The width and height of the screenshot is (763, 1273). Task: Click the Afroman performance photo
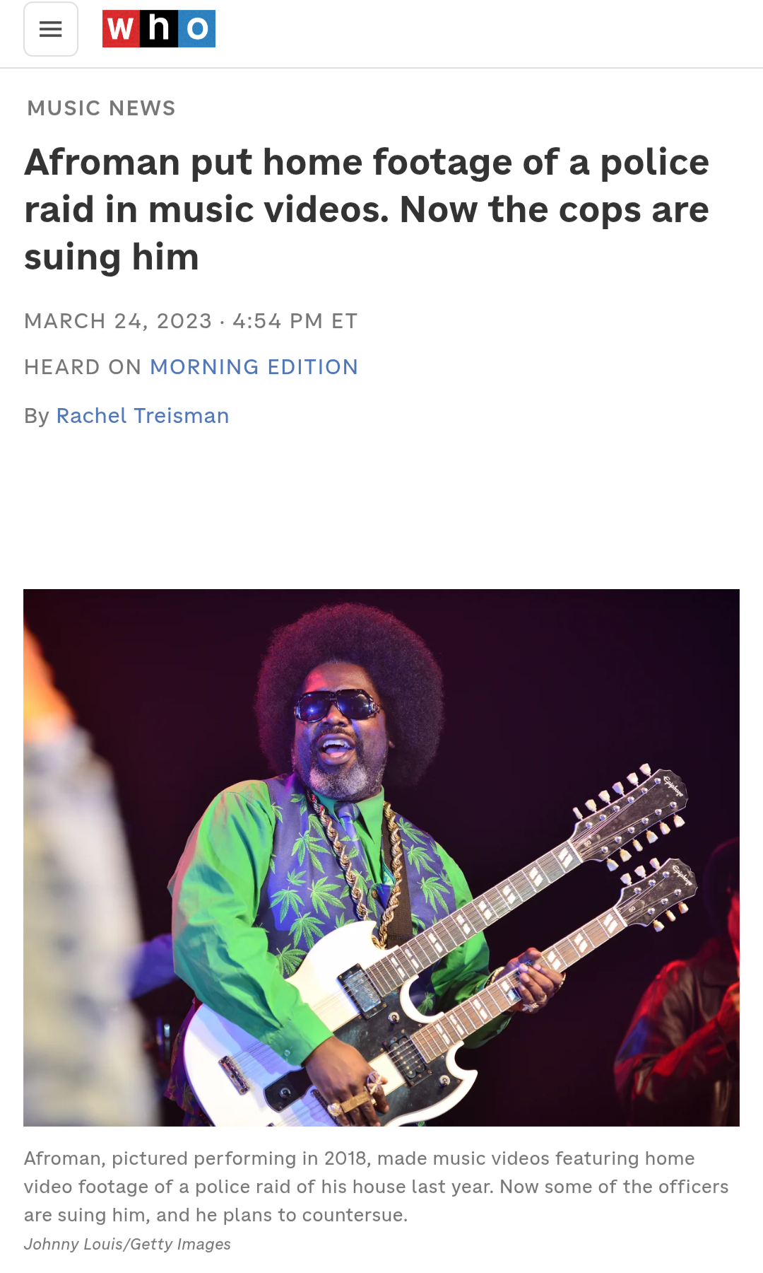pos(381,857)
